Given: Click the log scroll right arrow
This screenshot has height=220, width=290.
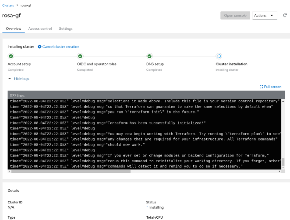Looking at the screenshot, I should coord(279,171).
